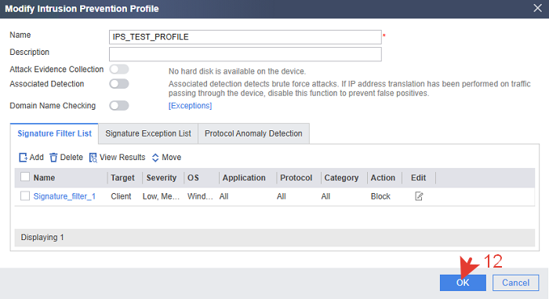Close the Modify Intrusion Prevention Profile dialog
549x299 pixels.
tap(537, 8)
